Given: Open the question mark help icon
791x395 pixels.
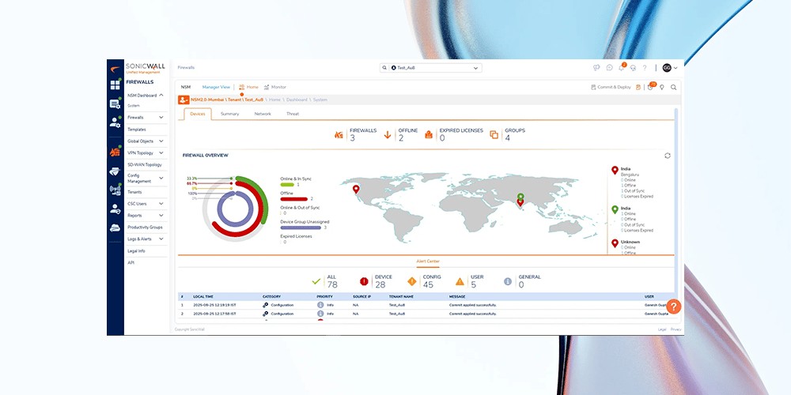Looking at the screenshot, I should point(644,67).
